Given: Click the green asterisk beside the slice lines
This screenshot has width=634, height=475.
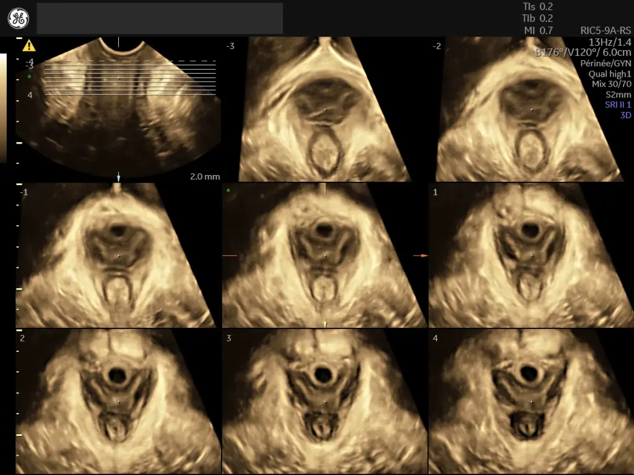Looking at the screenshot, I should (x=29, y=77).
